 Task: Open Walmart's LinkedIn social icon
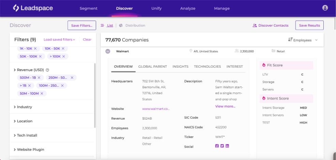point(227,146)
